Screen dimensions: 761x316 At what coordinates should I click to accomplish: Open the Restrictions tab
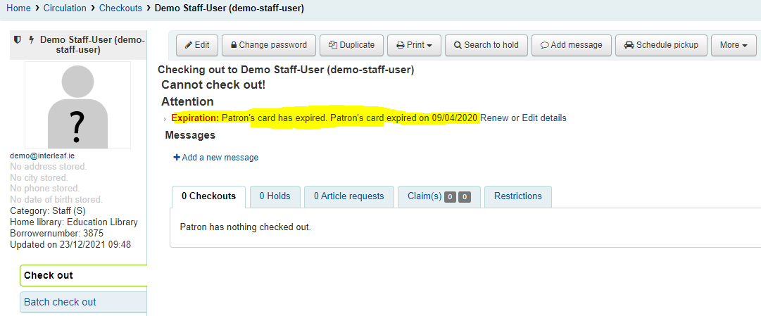tap(518, 196)
